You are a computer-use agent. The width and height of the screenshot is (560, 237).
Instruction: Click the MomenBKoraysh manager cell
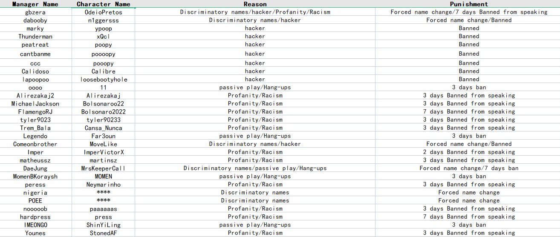35,176
